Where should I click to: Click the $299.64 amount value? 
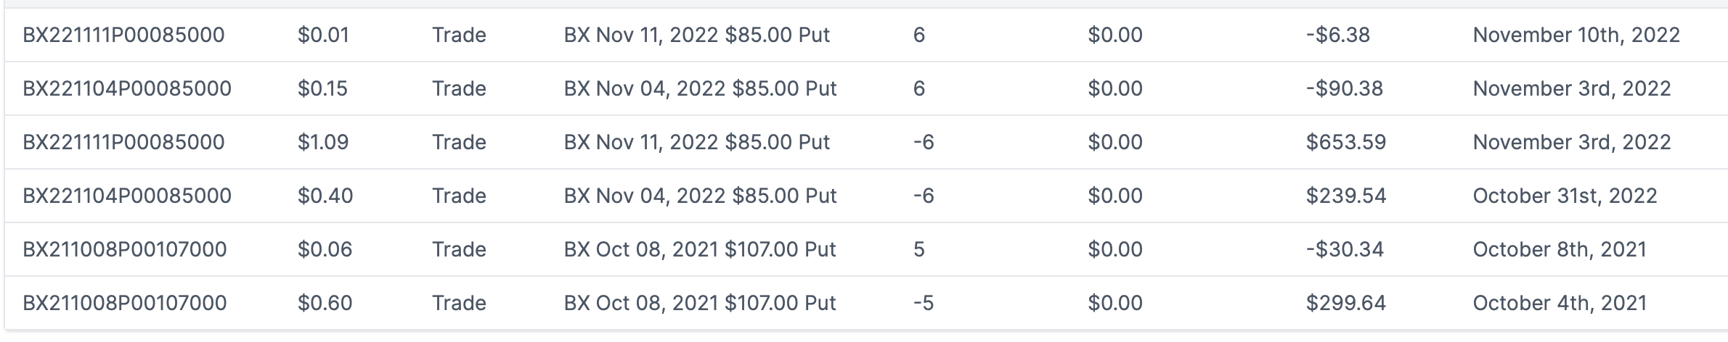tap(1345, 303)
